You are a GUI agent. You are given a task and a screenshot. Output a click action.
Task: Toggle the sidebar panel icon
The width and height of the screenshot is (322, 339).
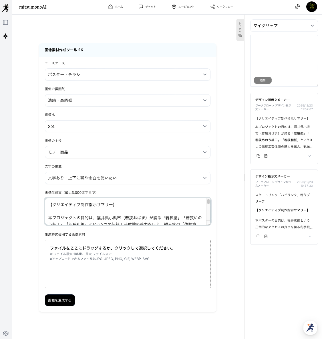coord(5,22)
